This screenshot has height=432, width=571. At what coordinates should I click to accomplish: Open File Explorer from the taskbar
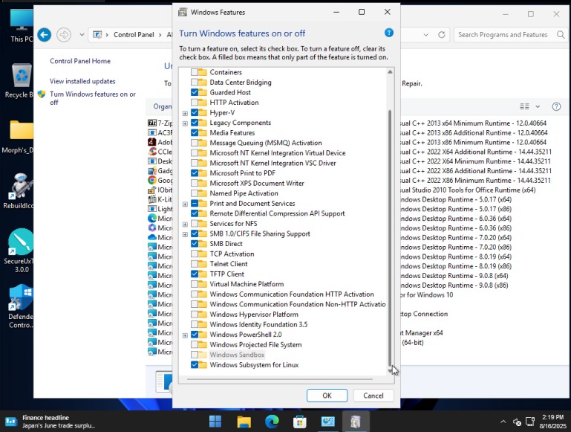click(x=244, y=422)
